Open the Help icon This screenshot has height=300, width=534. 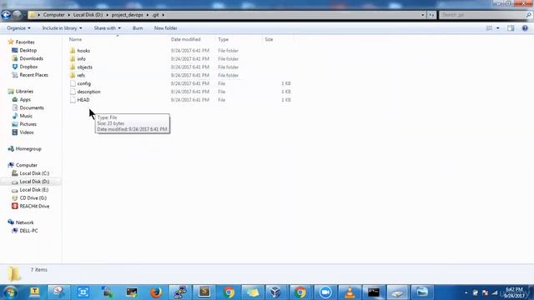click(x=525, y=28)
